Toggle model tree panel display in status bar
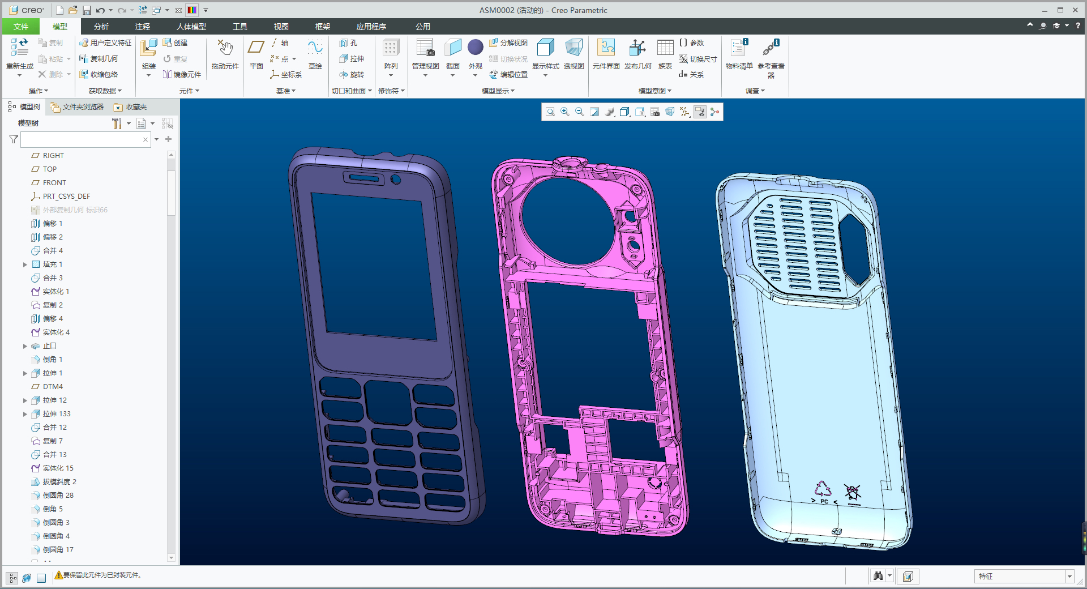 tap(12, 578)
